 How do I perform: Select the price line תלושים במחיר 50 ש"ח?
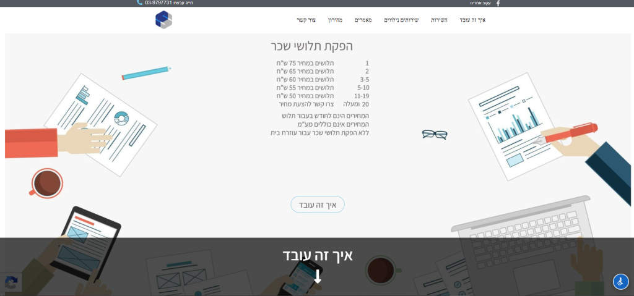[x=305, y=96]
